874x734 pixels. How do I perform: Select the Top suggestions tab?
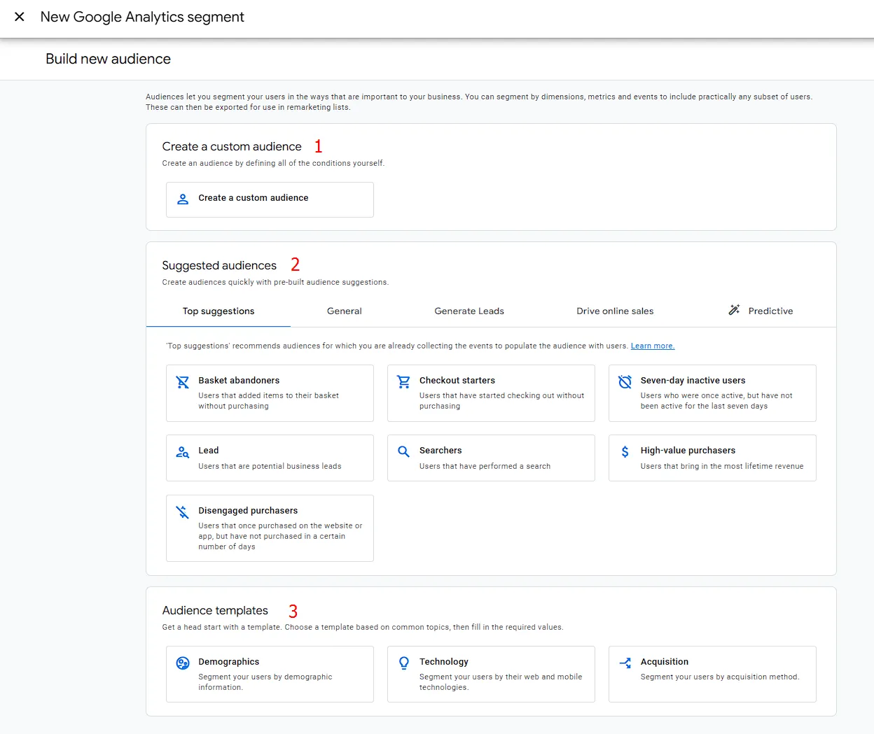[218, 311]
